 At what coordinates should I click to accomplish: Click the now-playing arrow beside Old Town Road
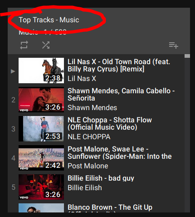point(13,71)
